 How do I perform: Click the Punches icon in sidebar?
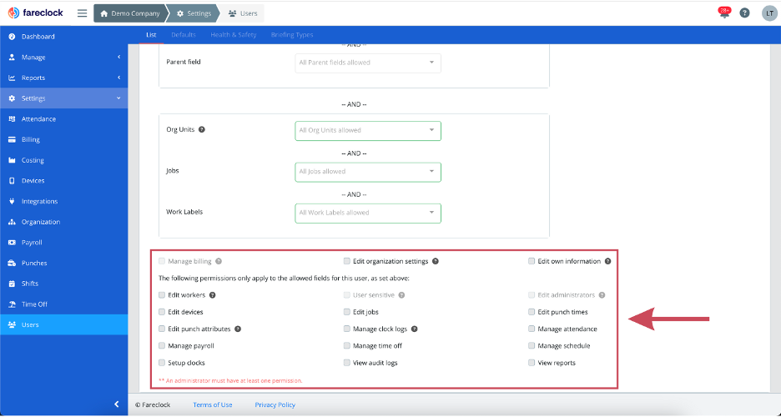point(12,264)
